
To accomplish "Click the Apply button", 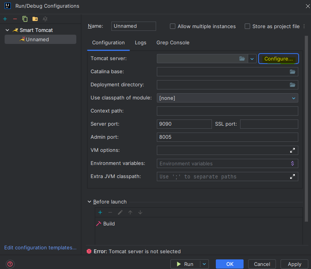I will [294, 264].
